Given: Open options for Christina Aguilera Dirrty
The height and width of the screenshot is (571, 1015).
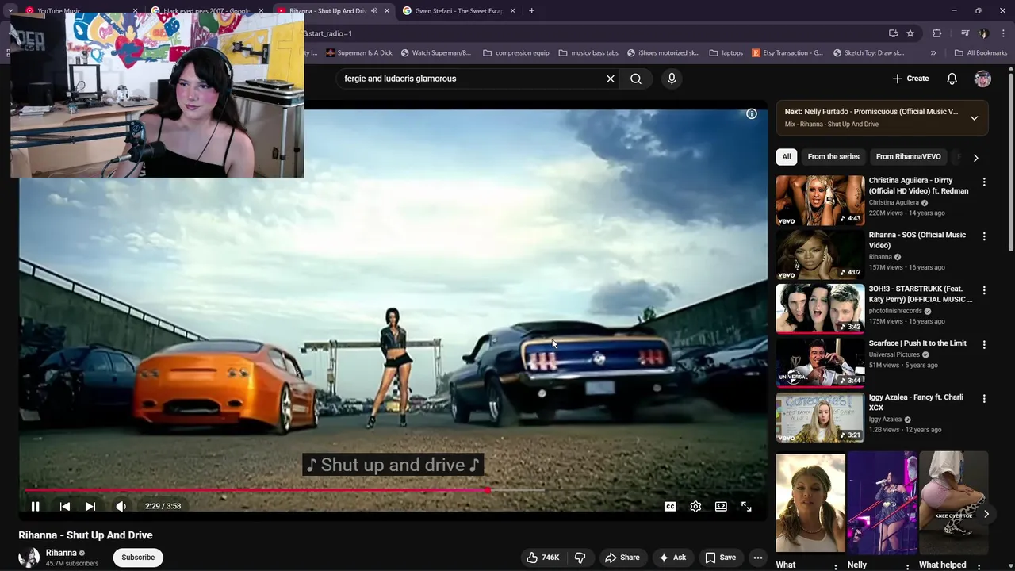Looking at the screenshot, I should click(984, 182).
